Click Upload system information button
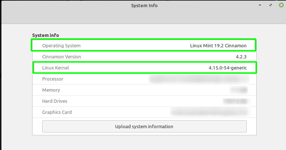The width and height of the screenshot is (286, 150). point(144,126)
